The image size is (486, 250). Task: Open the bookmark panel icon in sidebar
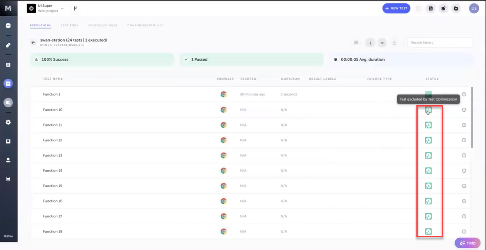(8, 141)
